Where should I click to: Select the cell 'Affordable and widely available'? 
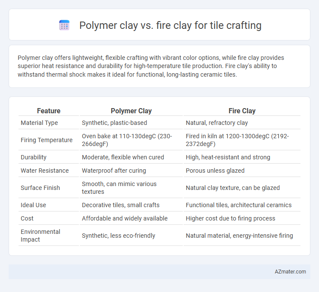(125, 218)
